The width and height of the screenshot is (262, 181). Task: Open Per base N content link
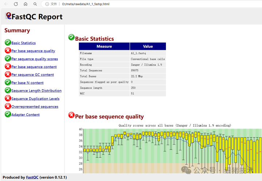coord(27,83)
